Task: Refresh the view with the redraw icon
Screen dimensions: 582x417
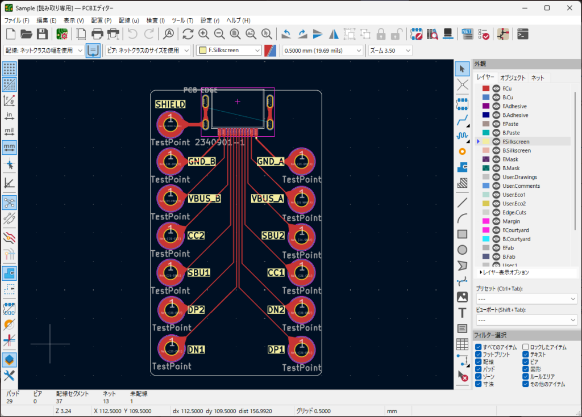Action: click(x=188, y=33)
